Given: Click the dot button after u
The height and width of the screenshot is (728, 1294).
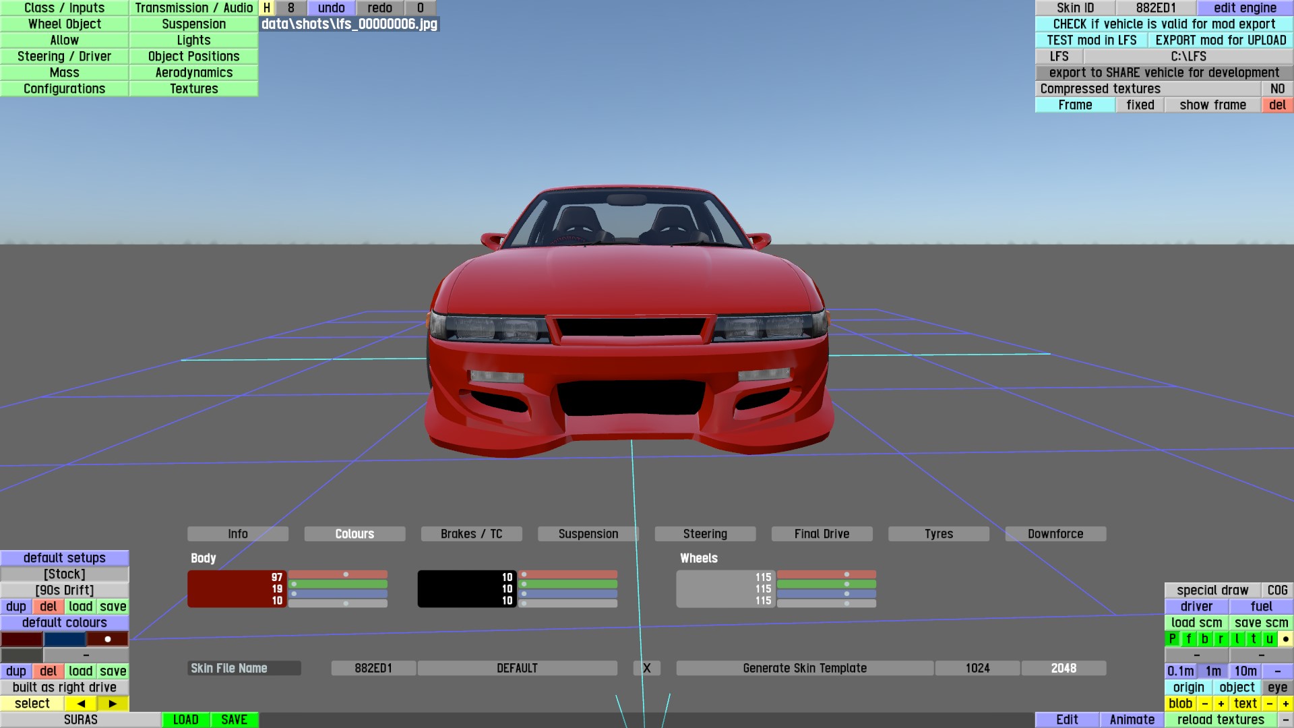Looking at the screenshot, I should point(1285,638).
